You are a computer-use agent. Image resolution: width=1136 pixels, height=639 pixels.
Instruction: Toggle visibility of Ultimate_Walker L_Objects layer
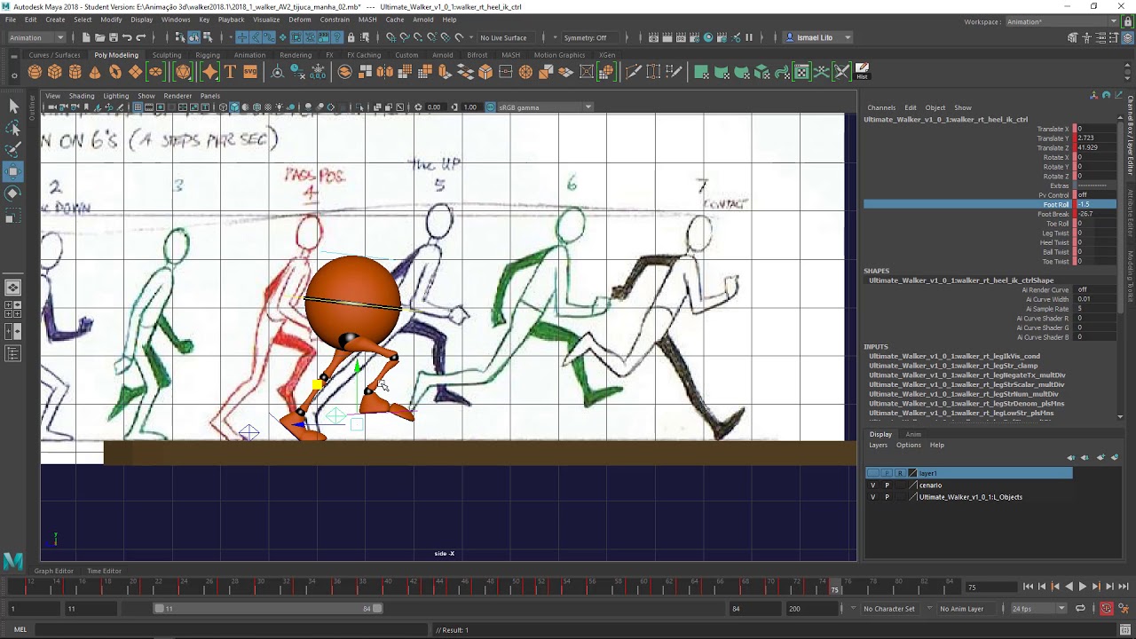873,497
